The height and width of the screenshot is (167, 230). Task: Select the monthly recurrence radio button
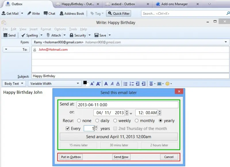tap(136, 121)
